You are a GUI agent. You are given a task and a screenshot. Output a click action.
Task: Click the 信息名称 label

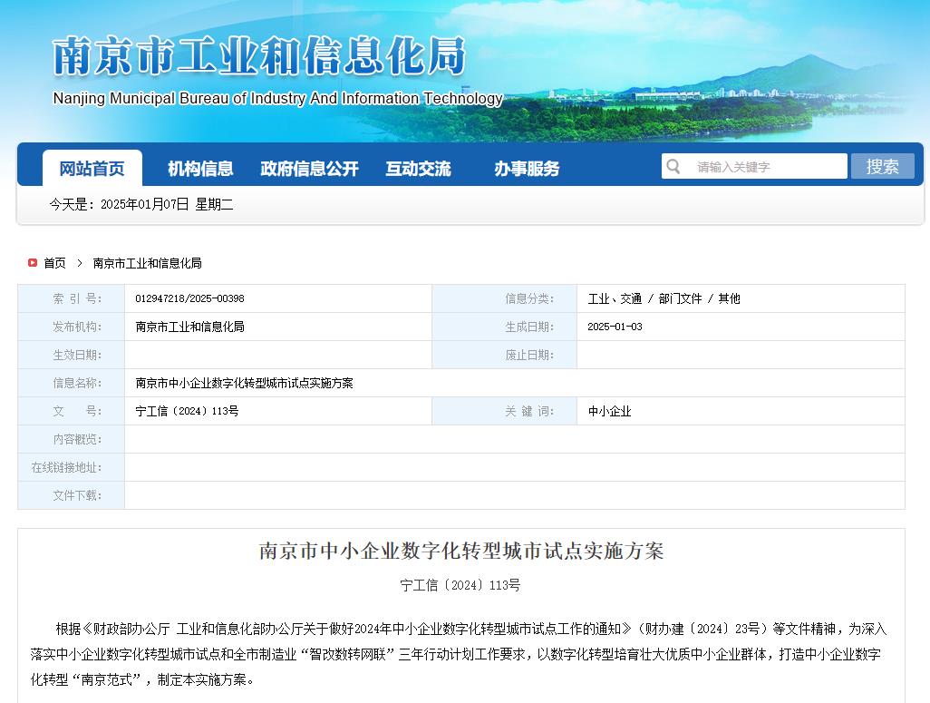pyautogui.click(x=76, y=383)
